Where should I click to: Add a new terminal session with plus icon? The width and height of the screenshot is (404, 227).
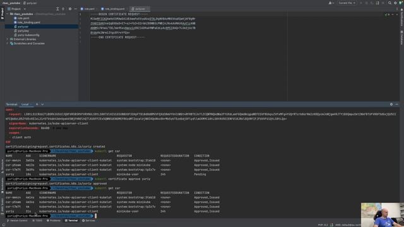pos(37,105)
